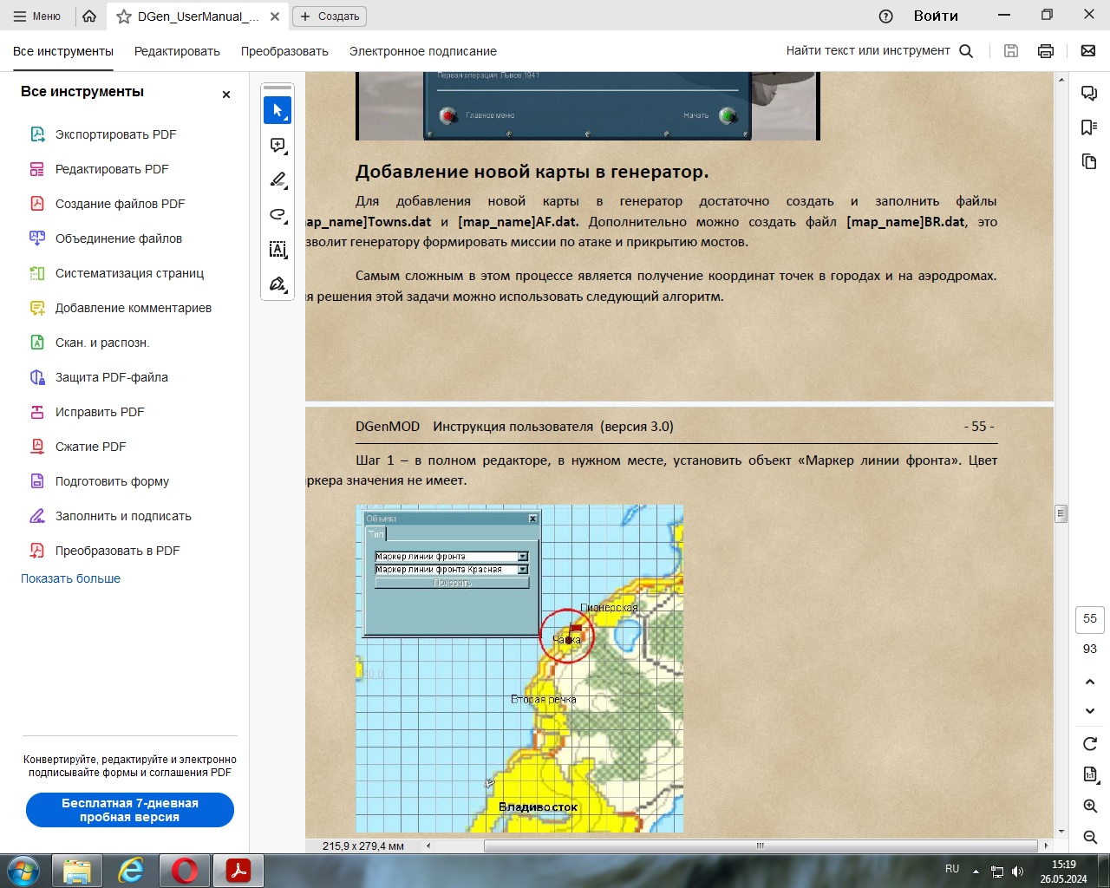This screenshot has width=1110, height=888.
Task: Open Internet Explorer from the taskbar
Action: coord(131,870)
